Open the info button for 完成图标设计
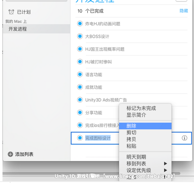 tap(184, 138)
